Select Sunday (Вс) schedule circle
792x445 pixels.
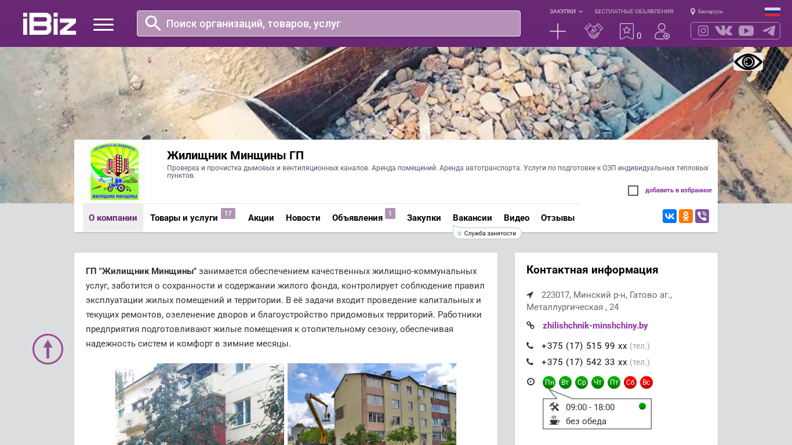646,382
